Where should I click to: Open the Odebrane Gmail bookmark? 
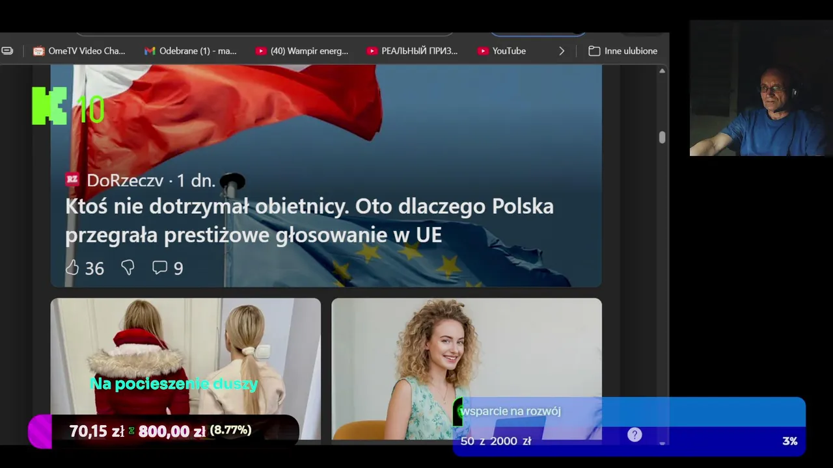pyautogui.click(x=190, y=51)
